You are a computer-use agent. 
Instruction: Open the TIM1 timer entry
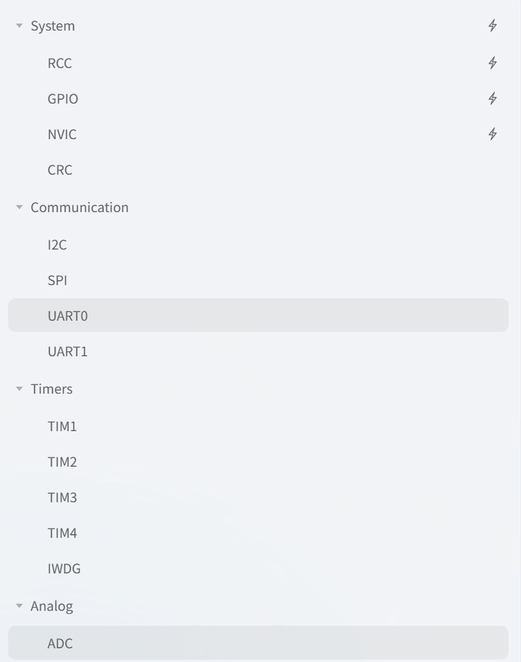[x=62, y=427]
